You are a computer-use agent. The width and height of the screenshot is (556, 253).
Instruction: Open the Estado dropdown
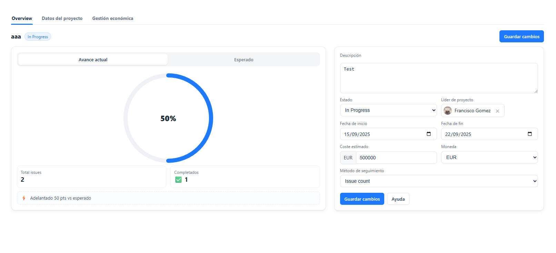point(388,110)
